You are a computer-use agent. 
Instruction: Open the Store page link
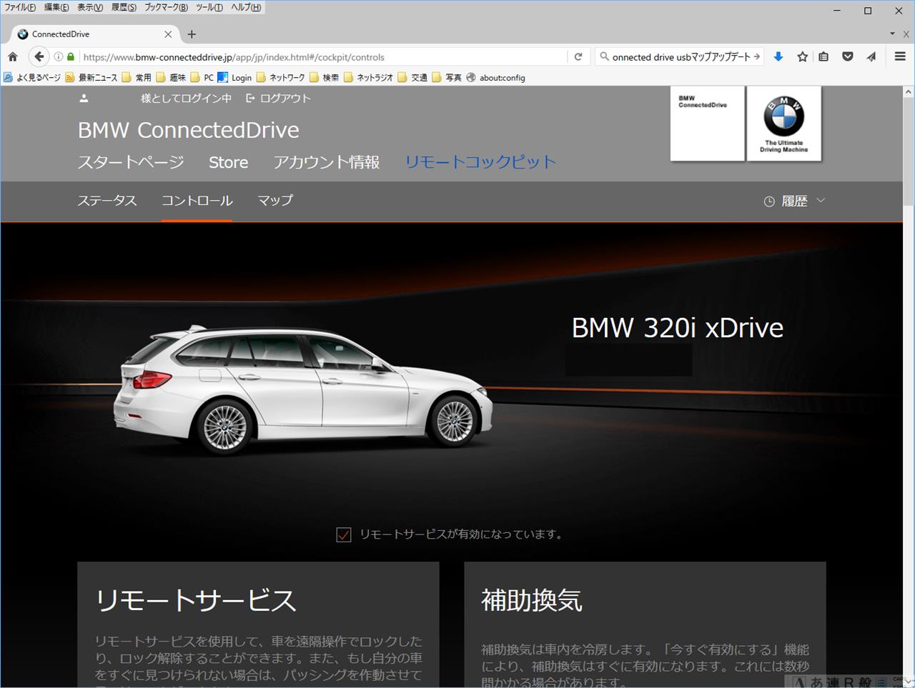pos(229,162)
